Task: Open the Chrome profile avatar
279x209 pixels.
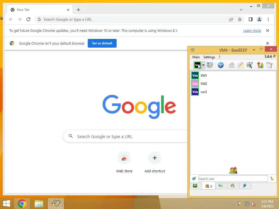Action: 259,19
